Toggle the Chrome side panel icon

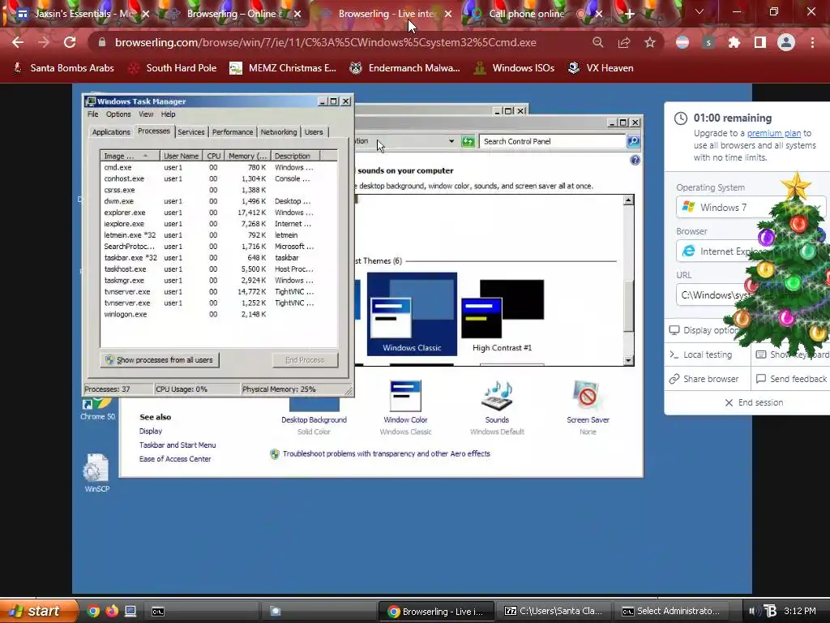pos(760,42)
